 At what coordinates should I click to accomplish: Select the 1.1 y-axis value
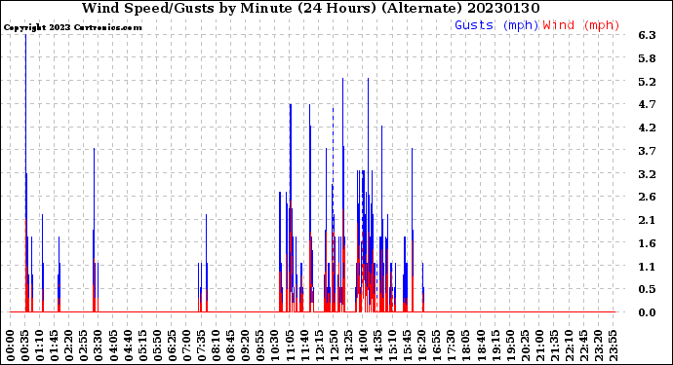[x=647, y=267]
